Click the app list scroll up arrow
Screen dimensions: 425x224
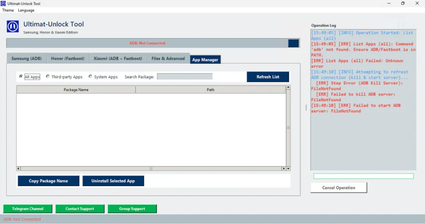point(288,88)
